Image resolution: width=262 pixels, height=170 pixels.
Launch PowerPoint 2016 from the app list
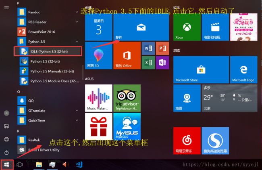coord(48,32)
